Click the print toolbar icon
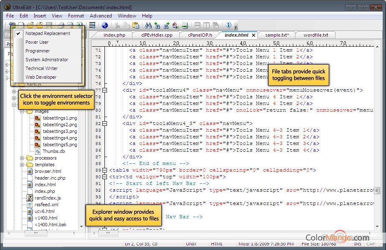 [61, 25]
